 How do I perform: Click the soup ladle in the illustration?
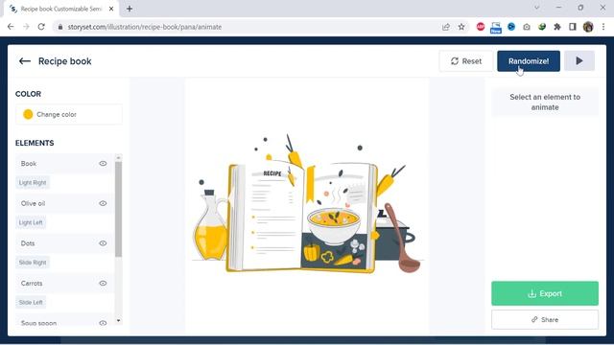click(402, 239)
